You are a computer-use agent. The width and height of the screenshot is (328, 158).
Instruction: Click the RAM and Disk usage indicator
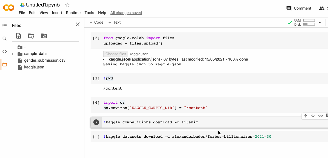click(x=304, y=23)
